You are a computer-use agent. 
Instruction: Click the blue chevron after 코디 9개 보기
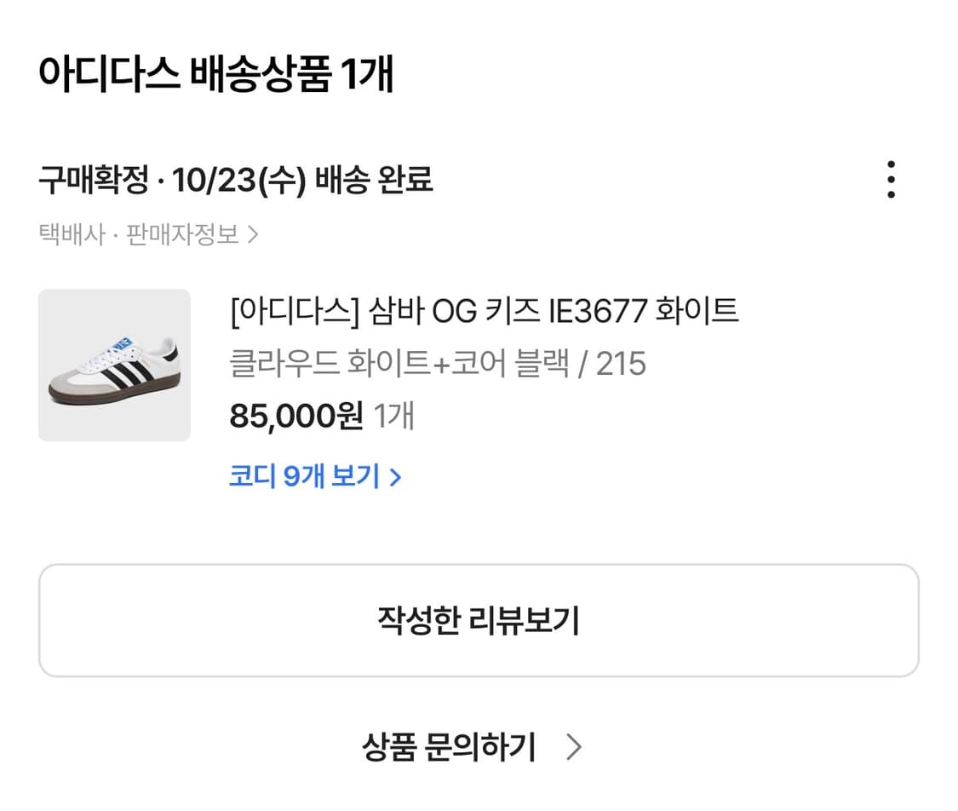(x=395, y=477)
